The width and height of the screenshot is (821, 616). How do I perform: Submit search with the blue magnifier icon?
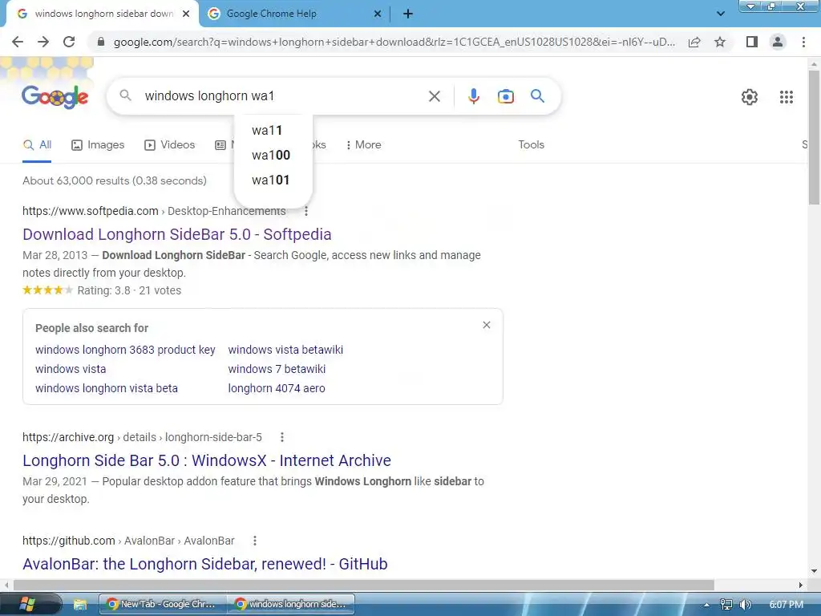pos(538,96)
